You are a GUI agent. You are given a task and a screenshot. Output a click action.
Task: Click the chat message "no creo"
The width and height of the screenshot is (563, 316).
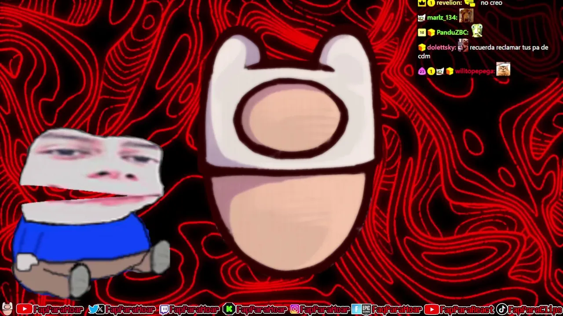tap(491, 3)
